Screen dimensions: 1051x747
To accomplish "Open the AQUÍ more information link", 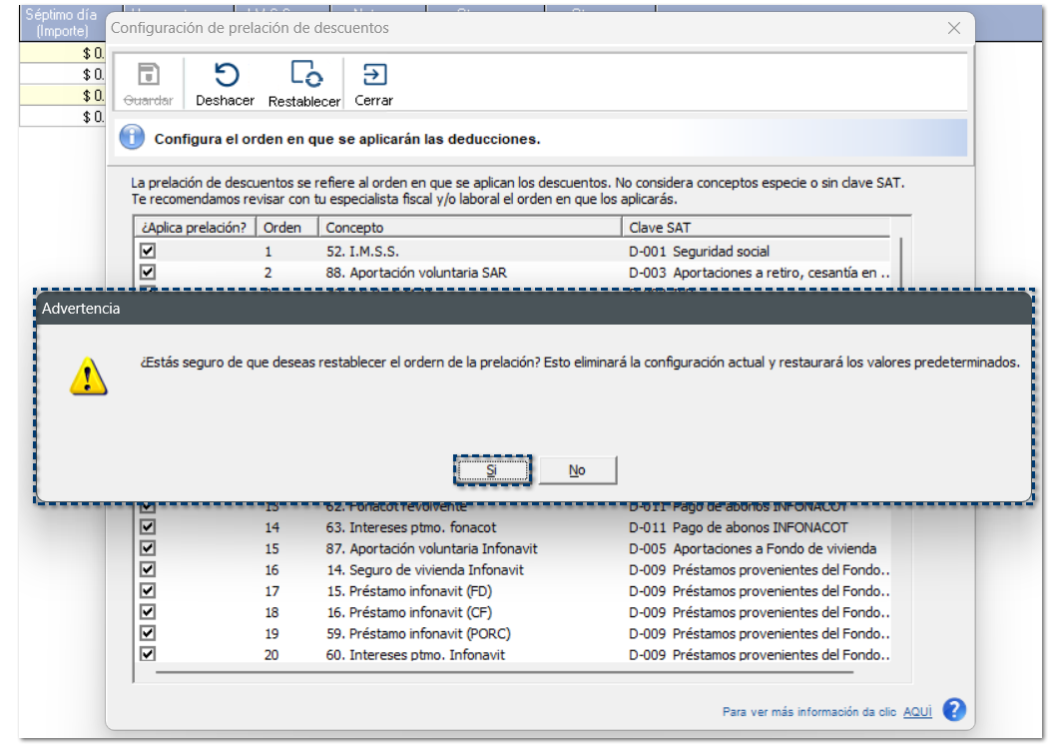I will (x=917, y=712).
